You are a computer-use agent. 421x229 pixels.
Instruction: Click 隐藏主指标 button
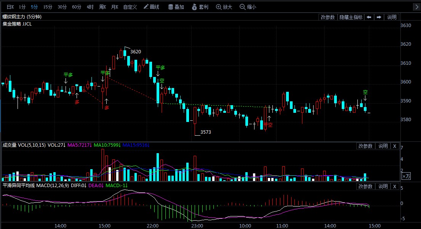pos(351,17)
